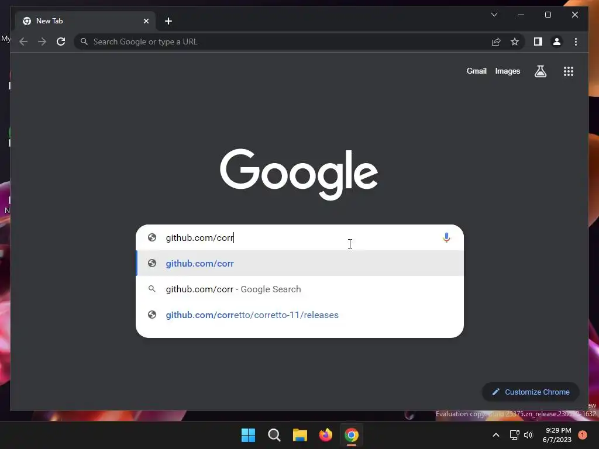Open the volume tray icon
Image resolution: width=599 pixels, height=449 pixels.
pos(528,435)
